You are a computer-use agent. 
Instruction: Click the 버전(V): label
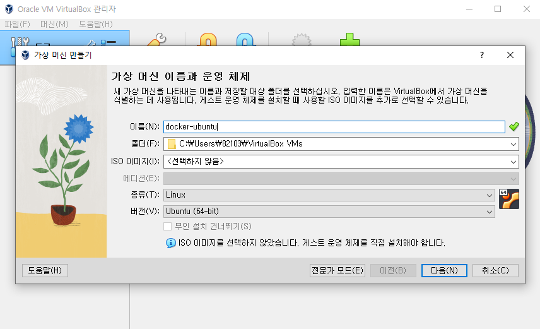(x=145, y=212)
